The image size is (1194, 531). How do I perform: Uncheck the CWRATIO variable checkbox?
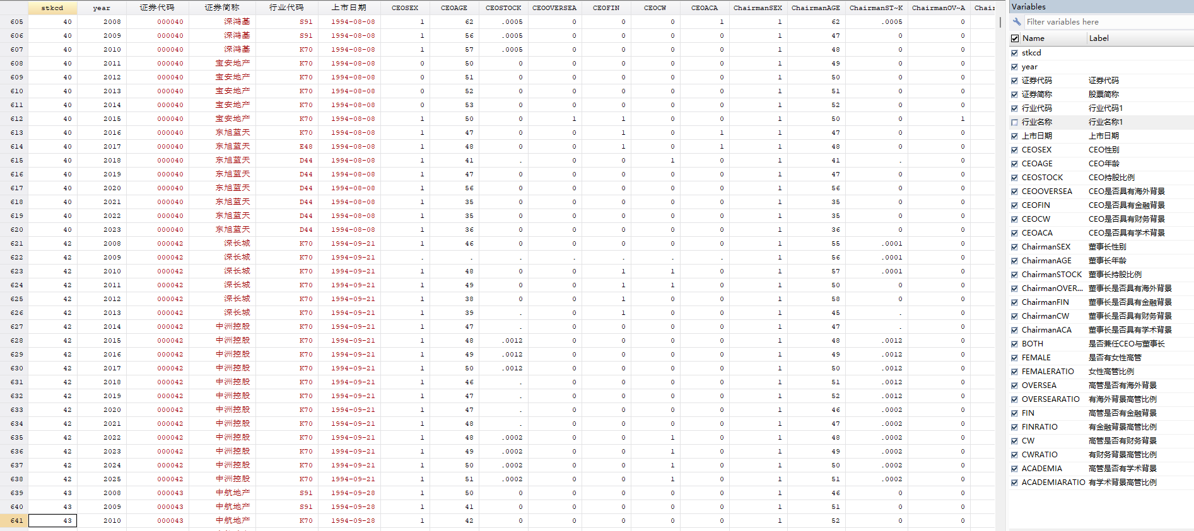pos(1015,455)
